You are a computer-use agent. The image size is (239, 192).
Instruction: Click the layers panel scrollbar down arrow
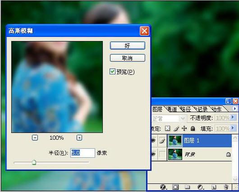pos(235,179)
